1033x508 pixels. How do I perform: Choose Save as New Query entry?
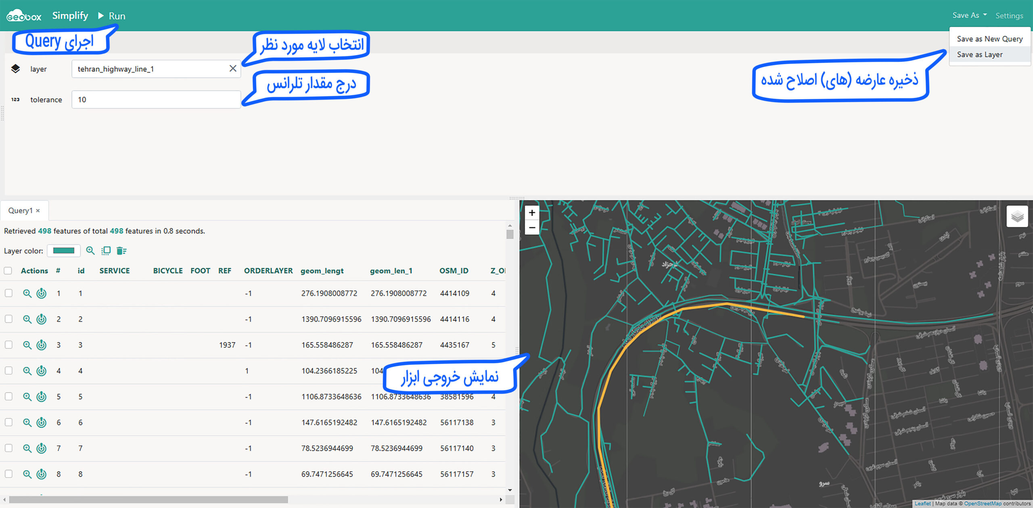coord(989,39)
